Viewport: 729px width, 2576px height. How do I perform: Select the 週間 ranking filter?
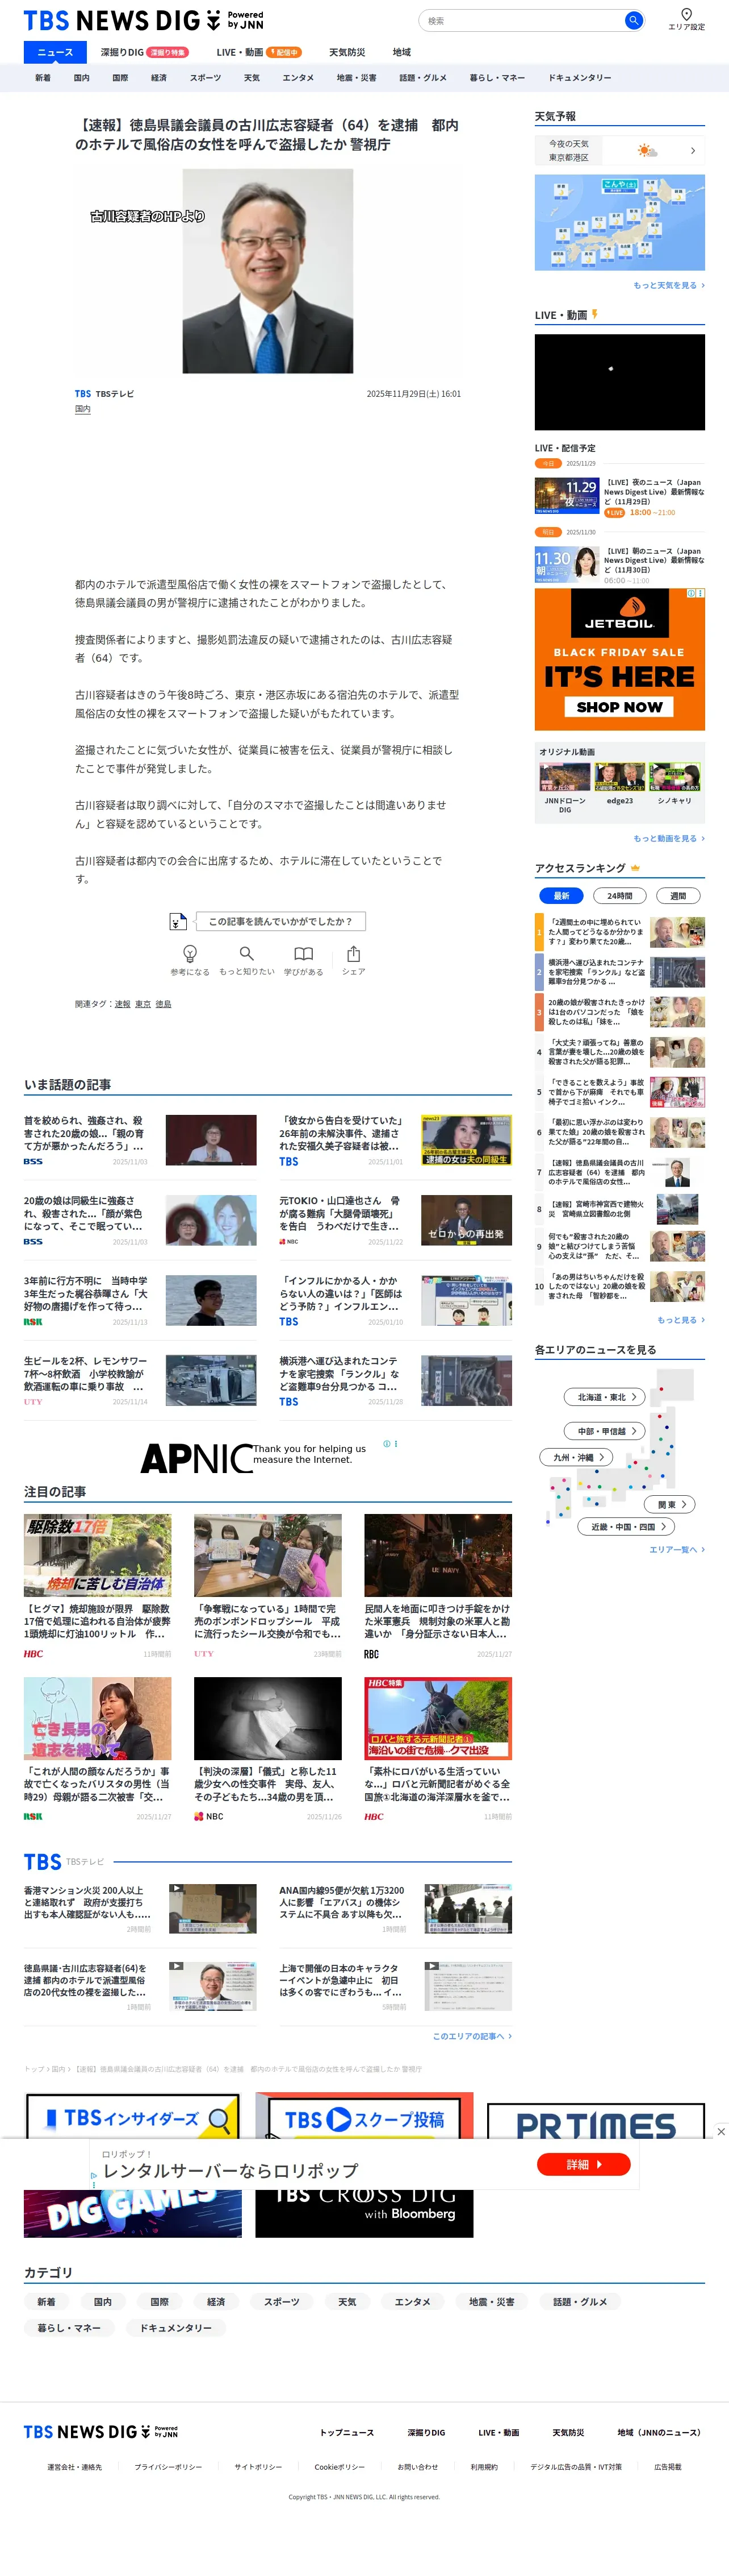point(678,896)
